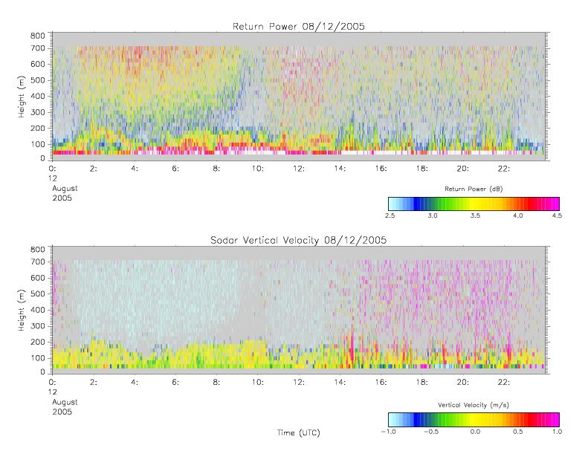Click the 600 height tick on Vertical Velocity plot
588x454 pixels.
tap(37, 278)
